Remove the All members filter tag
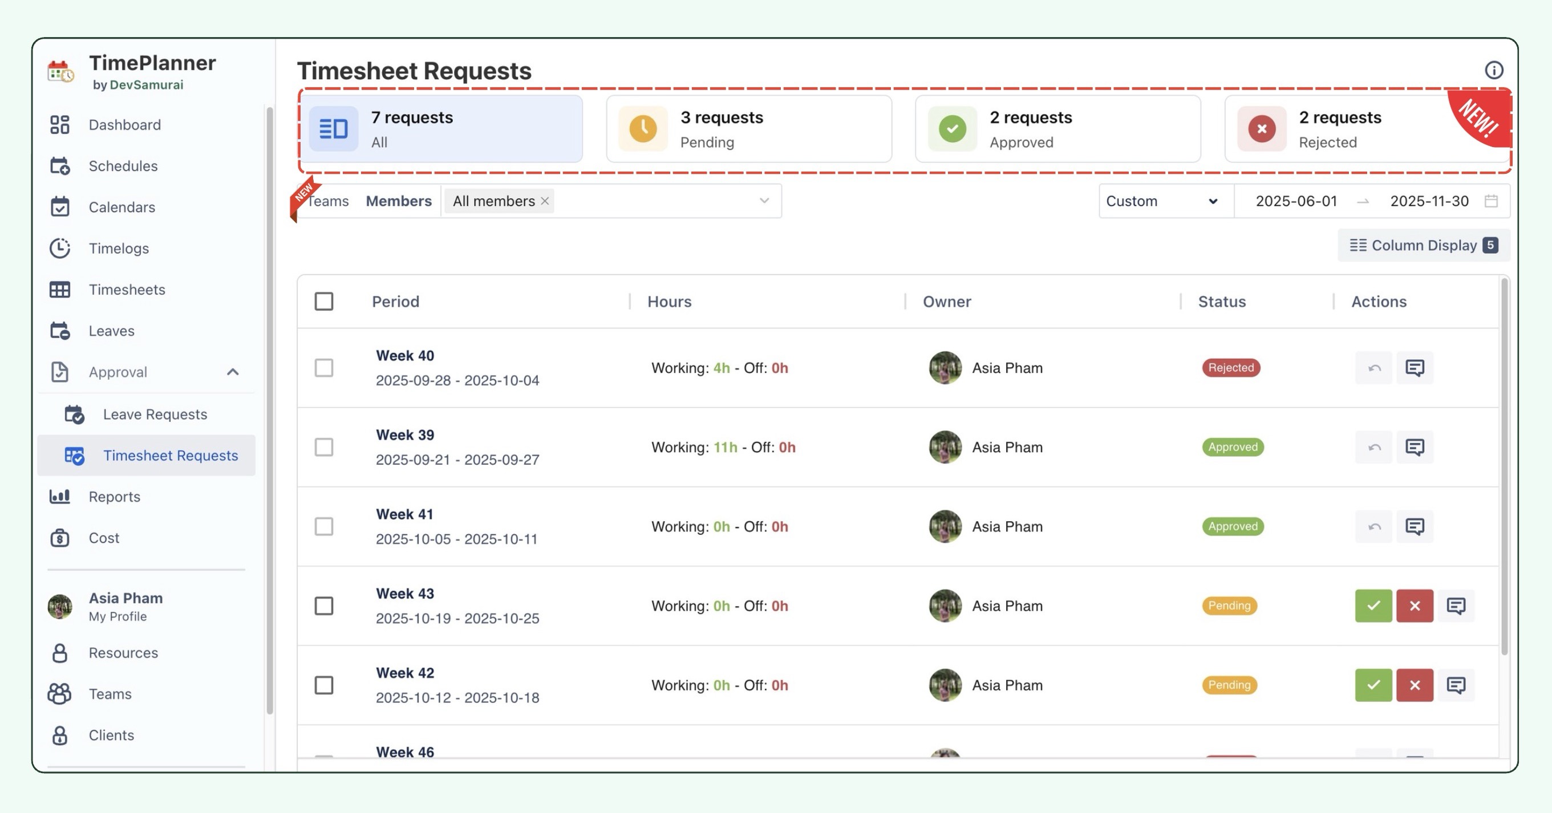The height and width of the screenshot is (813, 1552). pyautogui.click(x=545, y=201)
